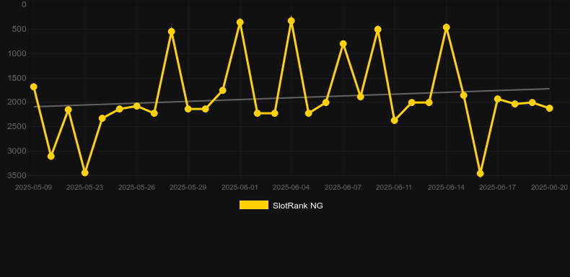Click the 2025-06-20 x-axis date label
The height and width of the screenshot is (277, 570).
pyautogui.click(x=549, y=188)
